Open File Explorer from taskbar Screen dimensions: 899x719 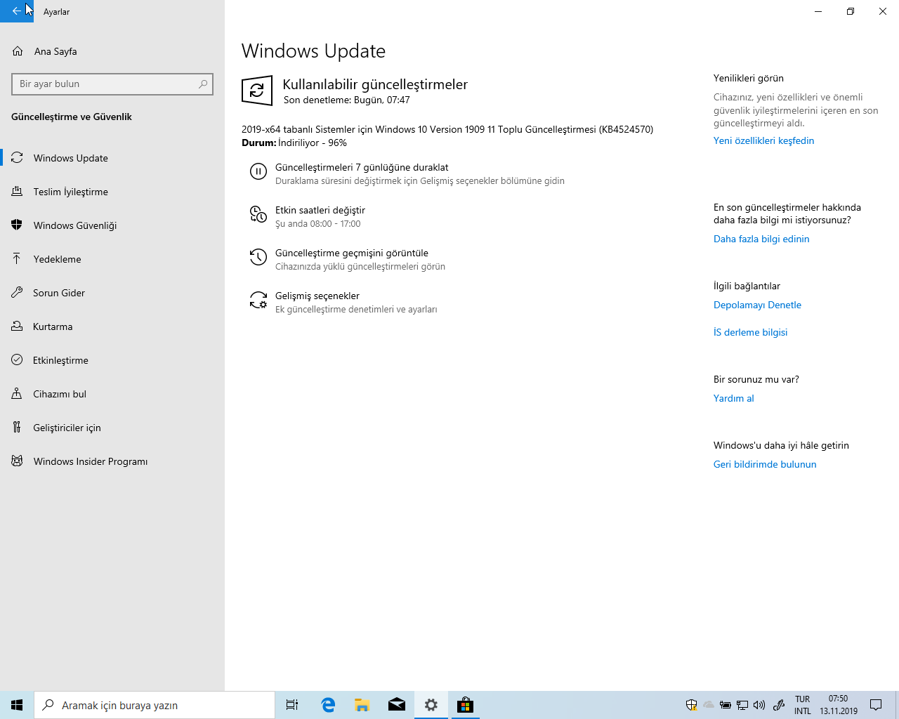[x=362, y=705]
